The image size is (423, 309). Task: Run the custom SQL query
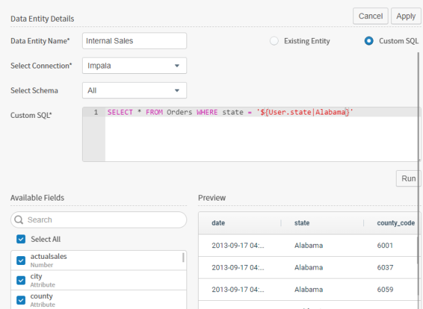pyautogui.click(x=408, y=179)
